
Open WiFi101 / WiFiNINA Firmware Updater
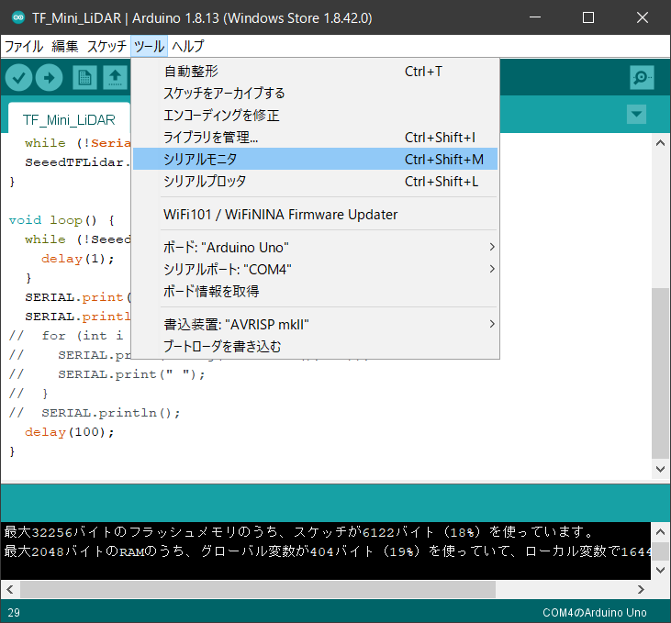317,215
